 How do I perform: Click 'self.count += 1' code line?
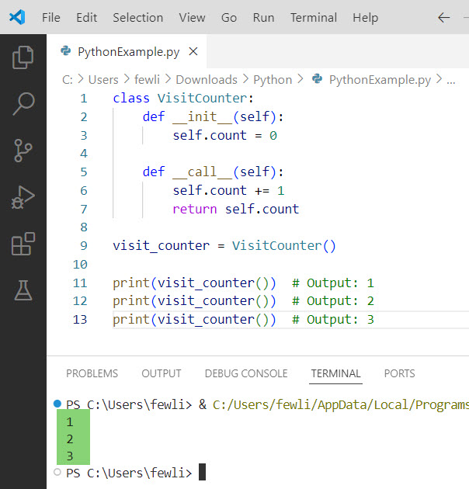click(229, 190)
